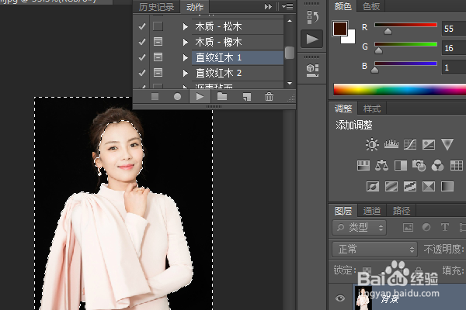This screenshot has width=466, height=310.
Task: Switch to the 样式 tab
Action: [x=372, y=108]
